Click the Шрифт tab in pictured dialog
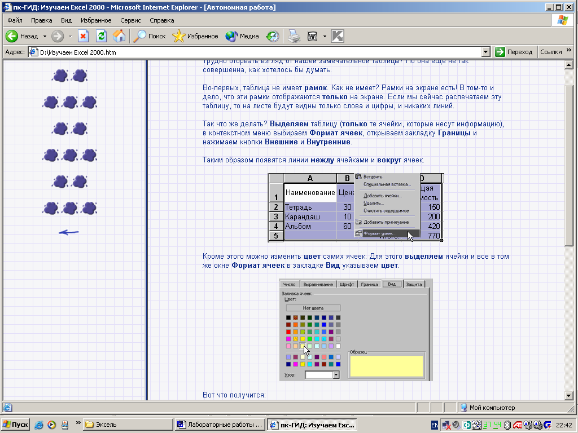This screenshot has height=433, width=578. coord(347,284)
